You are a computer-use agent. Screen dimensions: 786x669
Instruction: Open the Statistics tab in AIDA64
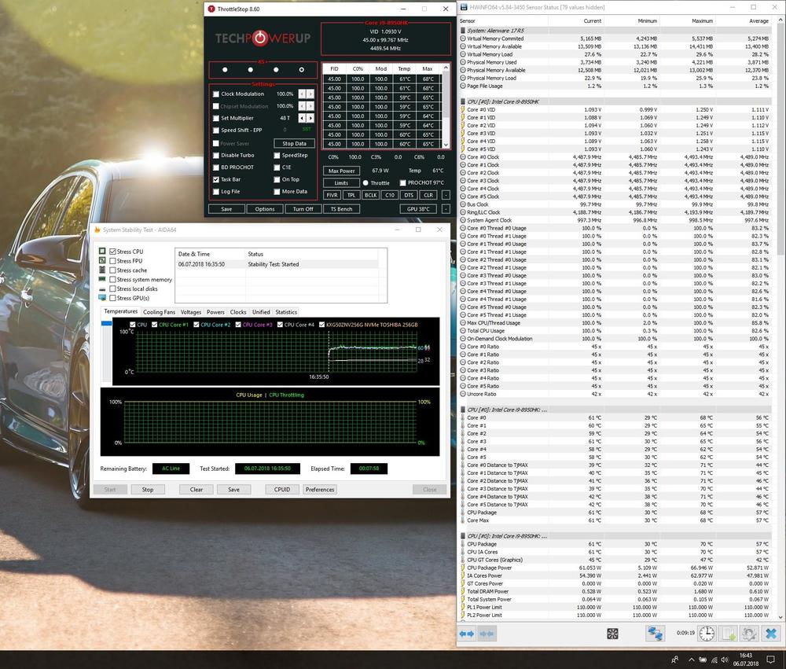286,312
